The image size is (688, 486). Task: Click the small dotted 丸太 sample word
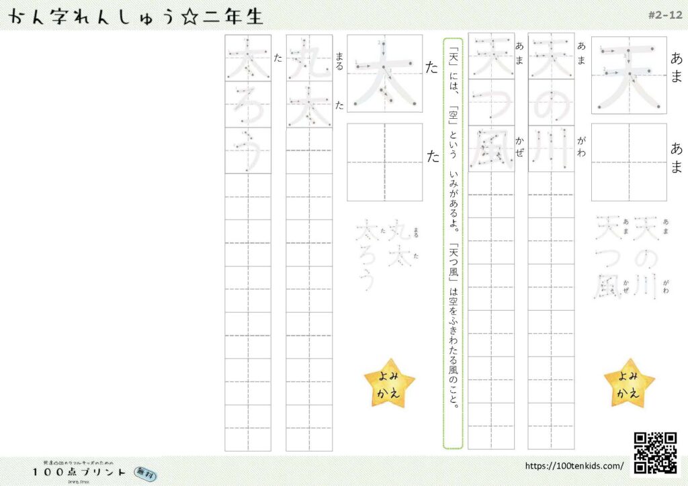[400, 245]
